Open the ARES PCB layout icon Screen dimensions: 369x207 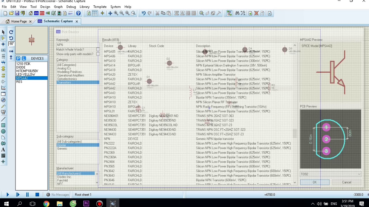coord(42,13)
